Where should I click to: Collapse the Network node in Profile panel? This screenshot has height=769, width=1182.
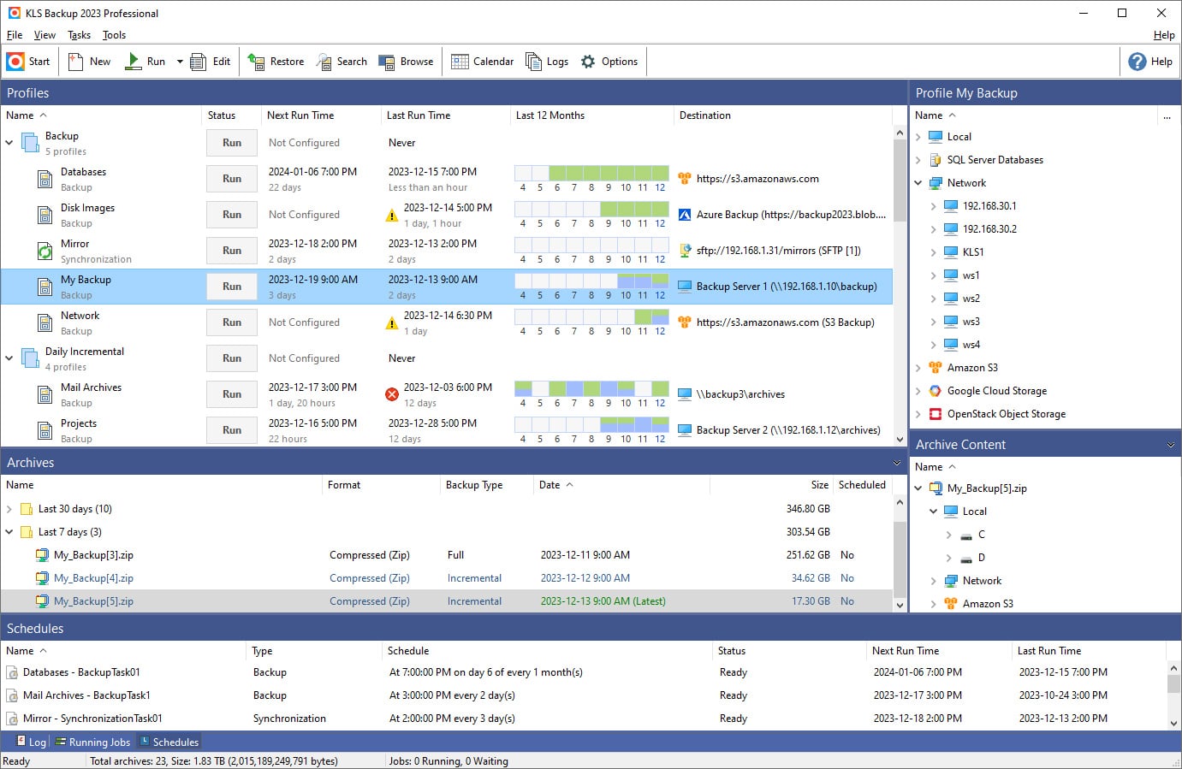918,182
